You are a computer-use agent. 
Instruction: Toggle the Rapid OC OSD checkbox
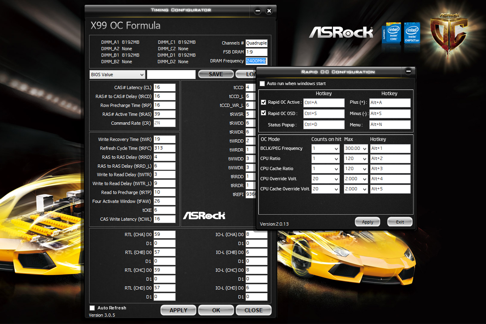click(264, 113)
